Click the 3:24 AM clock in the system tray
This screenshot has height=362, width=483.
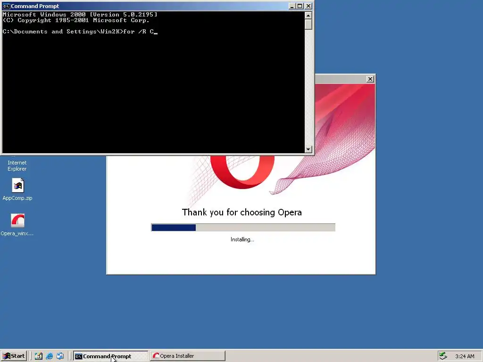(x=465, y=356)
